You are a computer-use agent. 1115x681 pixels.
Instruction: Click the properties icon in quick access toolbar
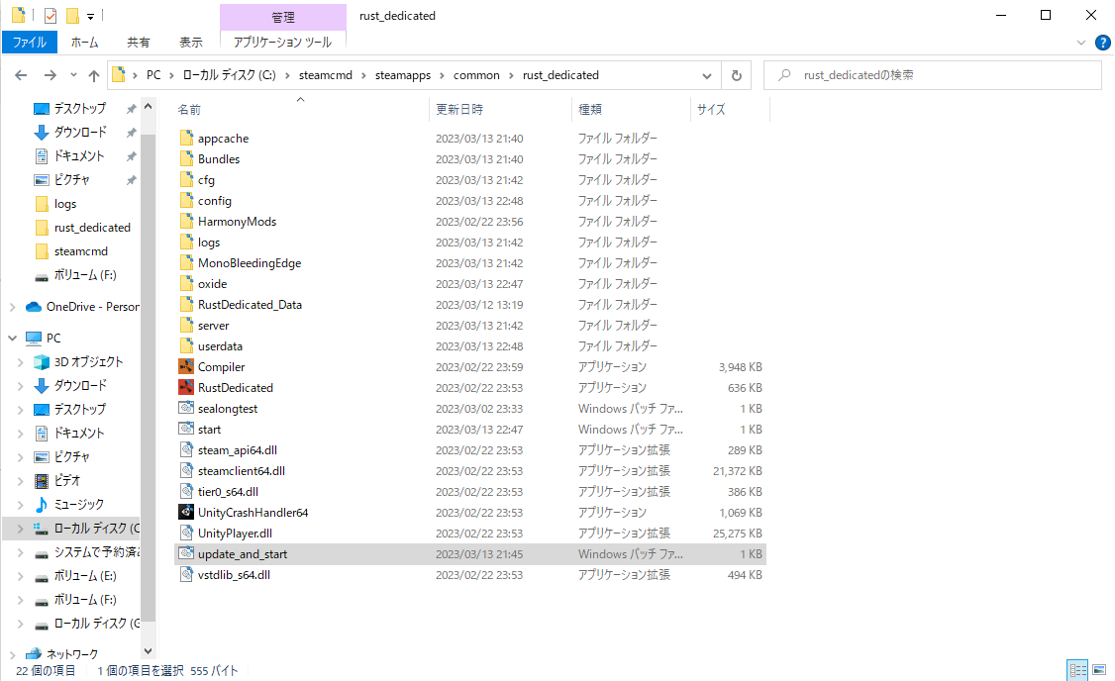51,15
